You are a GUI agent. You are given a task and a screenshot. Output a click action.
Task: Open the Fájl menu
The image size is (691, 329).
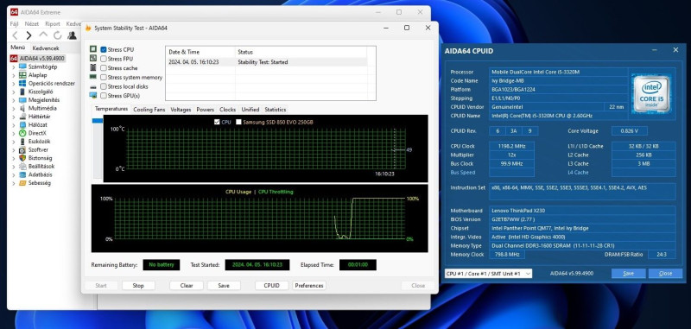[14, 24]
